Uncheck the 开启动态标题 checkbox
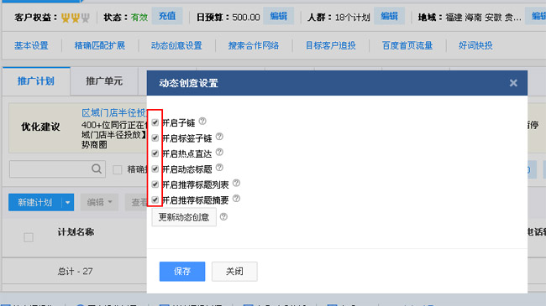 coord(155,169)
